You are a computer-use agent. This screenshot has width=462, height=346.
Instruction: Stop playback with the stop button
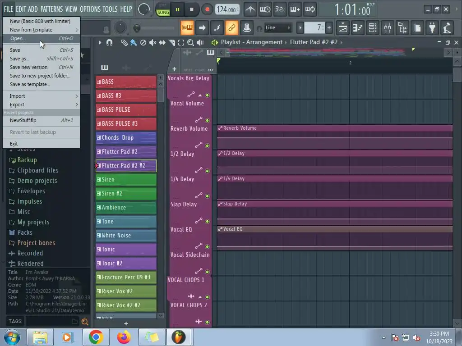pos(191,9)
